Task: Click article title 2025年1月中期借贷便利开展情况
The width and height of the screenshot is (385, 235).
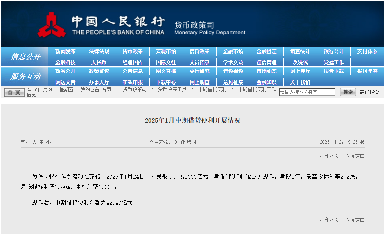Action: pyautogui.click(x=192, y=121)
